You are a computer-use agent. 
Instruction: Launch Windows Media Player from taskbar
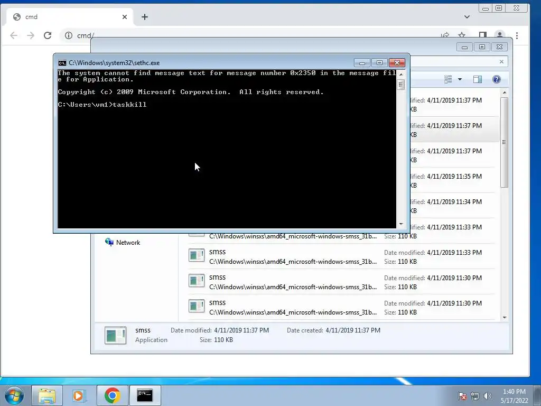click(x=79, y=395)
